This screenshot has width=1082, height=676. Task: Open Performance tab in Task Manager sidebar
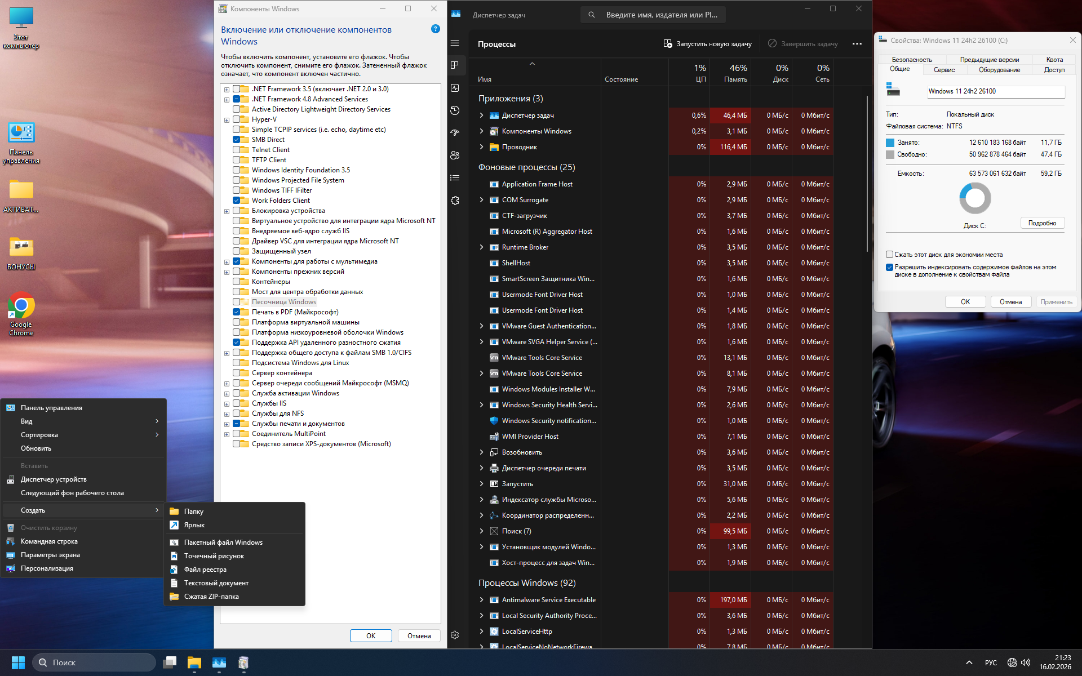point(455,88)
